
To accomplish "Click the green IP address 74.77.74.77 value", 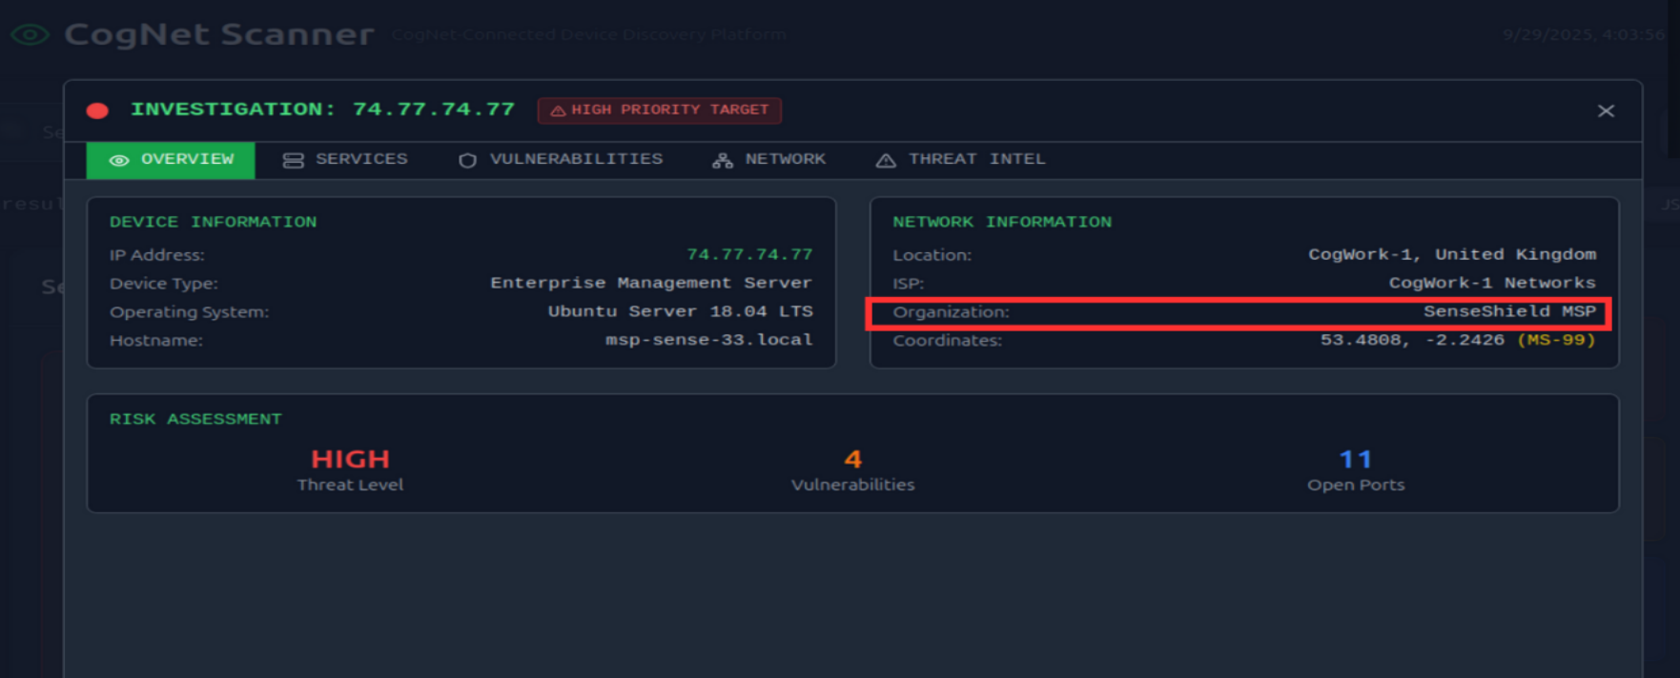I will (x=749, y=254).
